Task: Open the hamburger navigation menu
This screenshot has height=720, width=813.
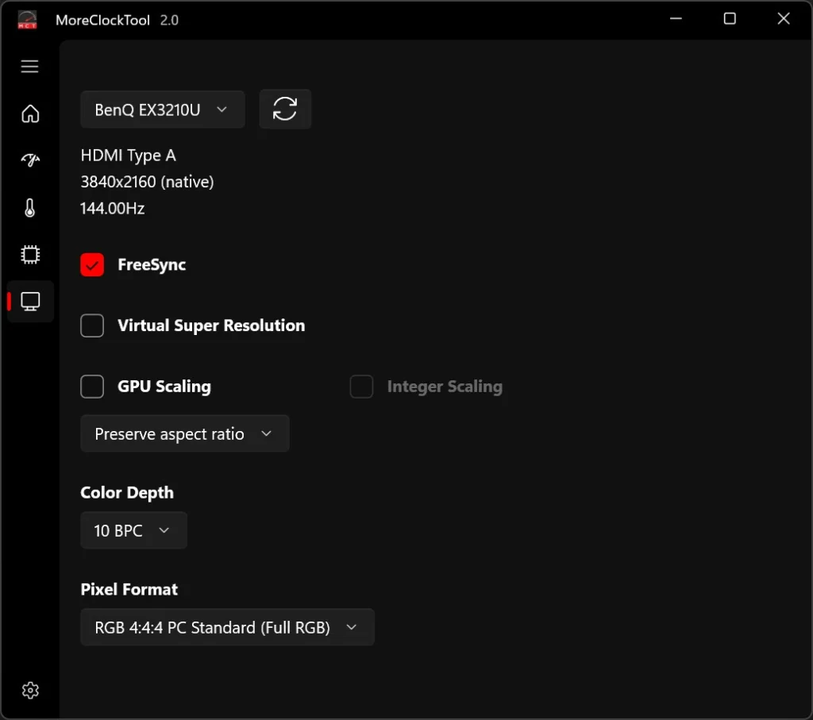Action: [x=30, y=67]
